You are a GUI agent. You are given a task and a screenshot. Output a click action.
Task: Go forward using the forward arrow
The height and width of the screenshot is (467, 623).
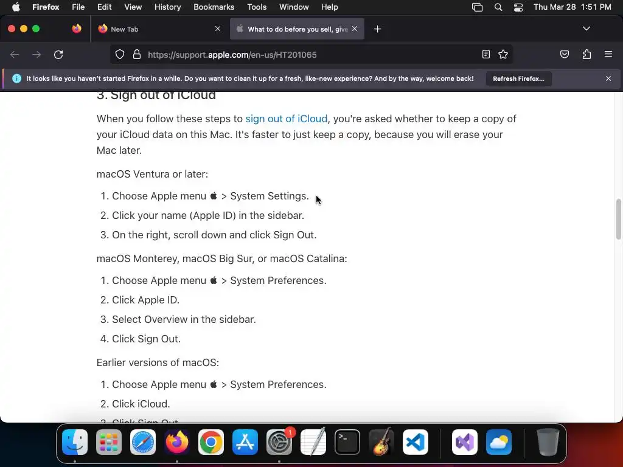(37, 54)
